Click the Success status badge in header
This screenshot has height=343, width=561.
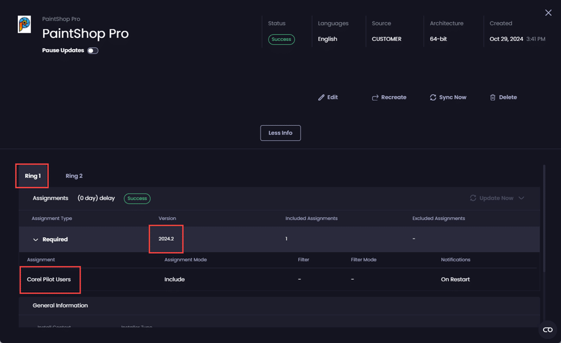tap(281, 40)
